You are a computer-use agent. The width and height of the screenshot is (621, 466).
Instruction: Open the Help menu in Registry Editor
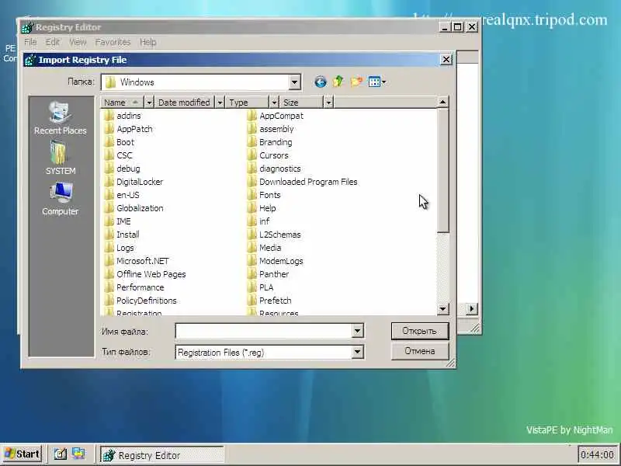tap(148, 42)
